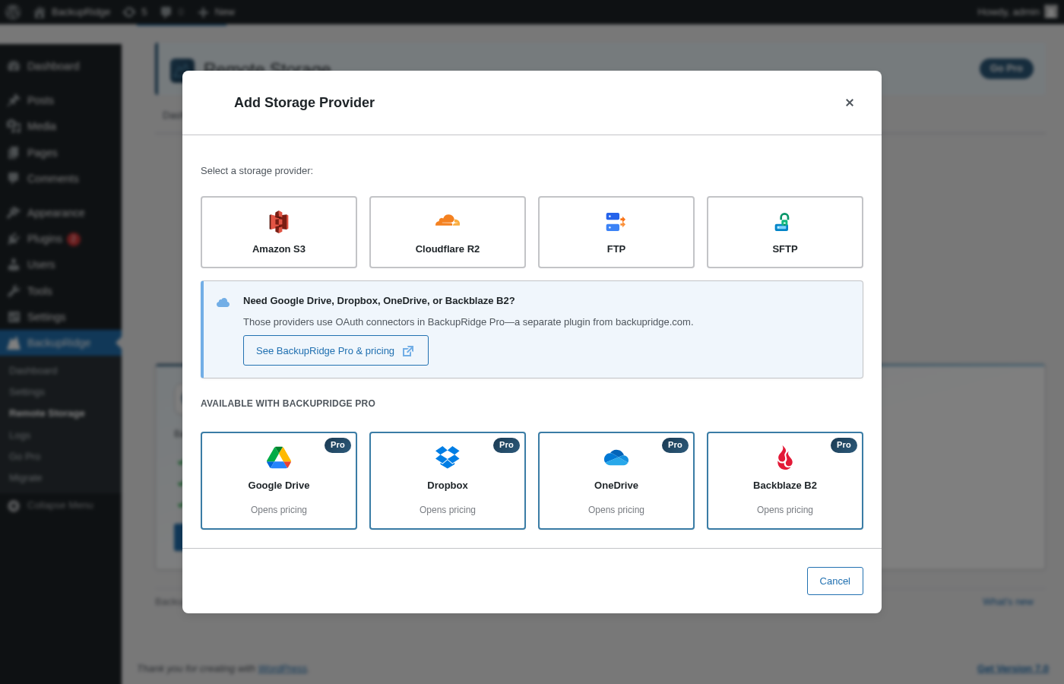
Task: Click external link icon in pricing button
Action: [x=408, y=351]
